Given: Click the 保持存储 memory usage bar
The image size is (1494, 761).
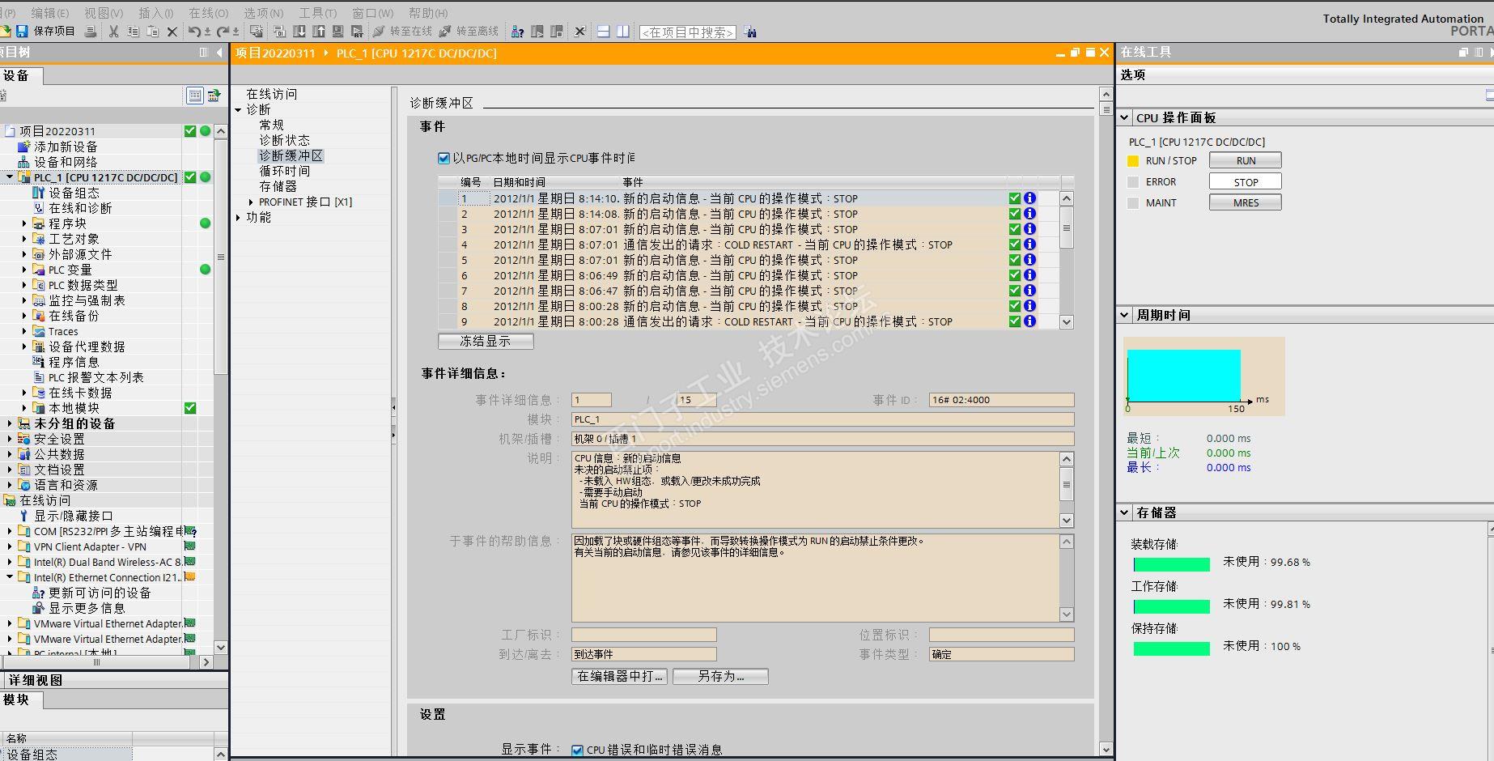Looking at the screenshot, I should (x=1172, y=648).
